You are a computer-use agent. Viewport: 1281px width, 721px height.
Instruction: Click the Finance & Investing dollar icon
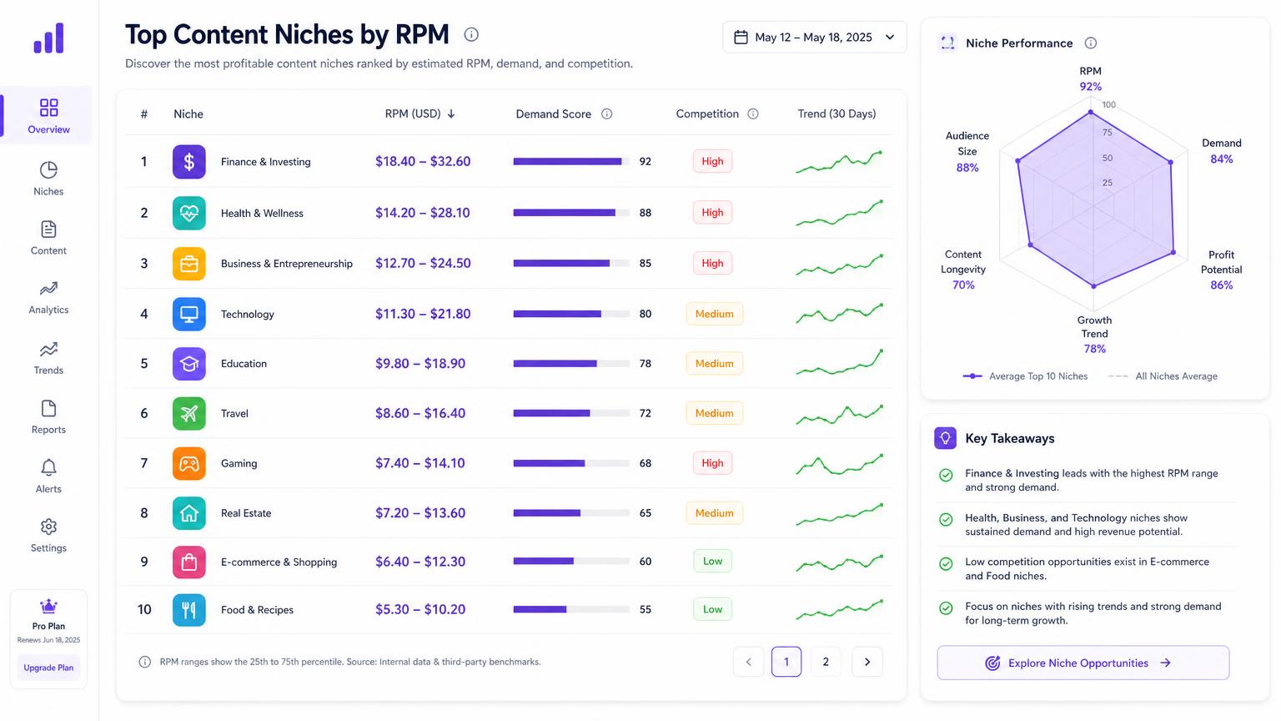click(189, 162)
